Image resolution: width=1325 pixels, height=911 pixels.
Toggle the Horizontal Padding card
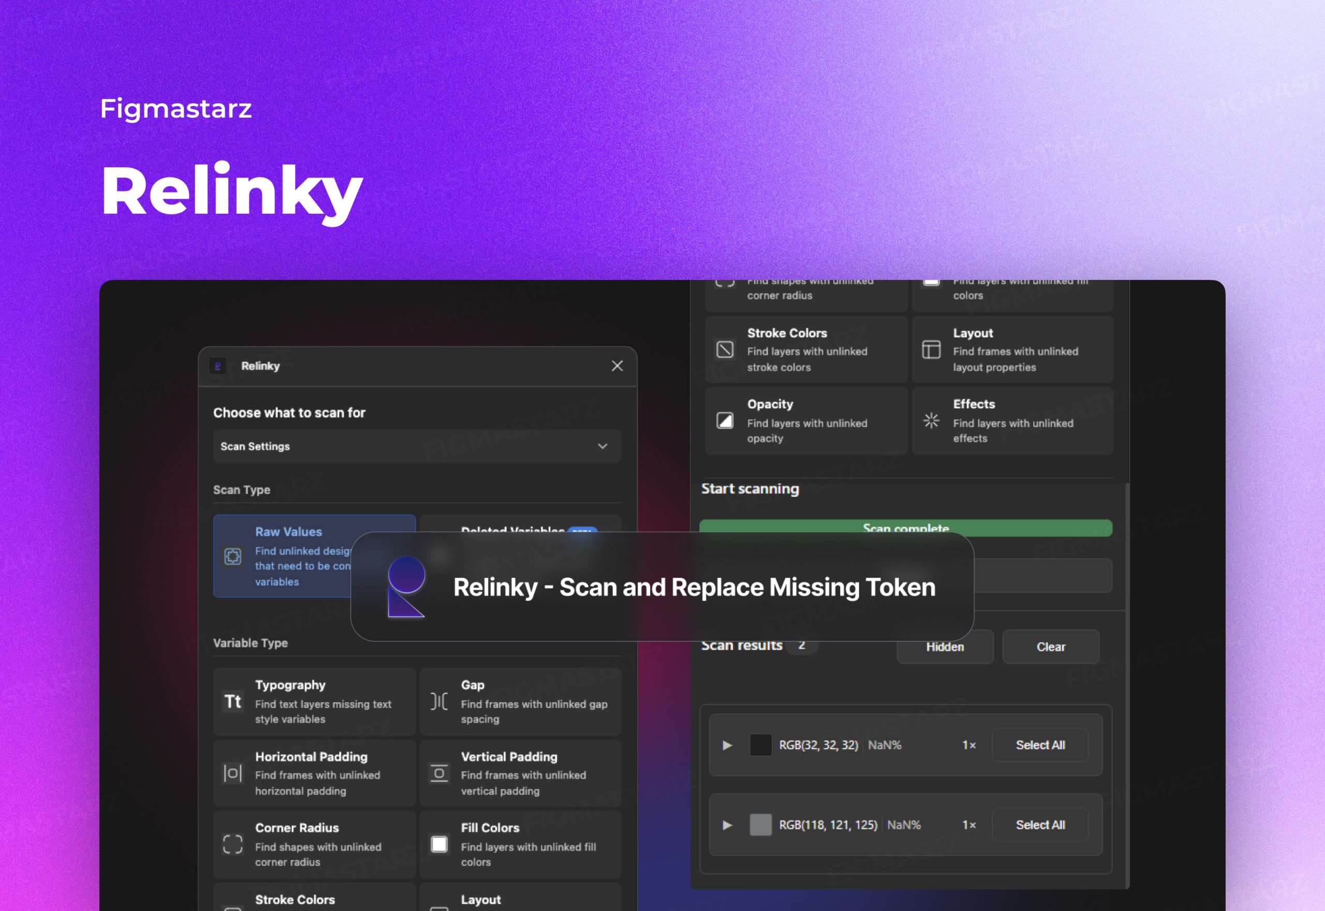pos(314,773)
